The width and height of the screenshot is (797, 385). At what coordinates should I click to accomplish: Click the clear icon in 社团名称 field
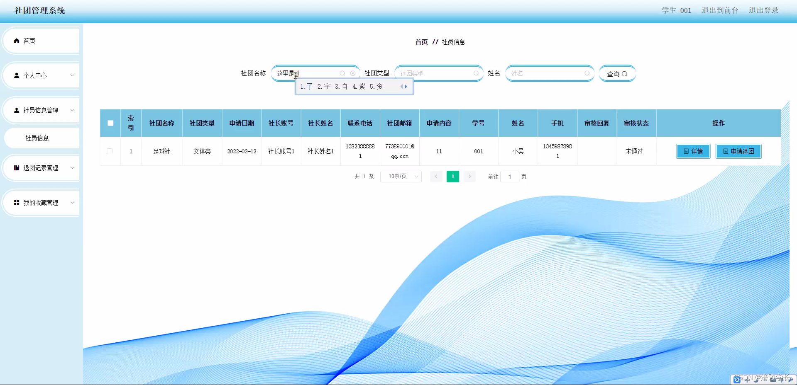pyautogui.click(x=353, y=73)
